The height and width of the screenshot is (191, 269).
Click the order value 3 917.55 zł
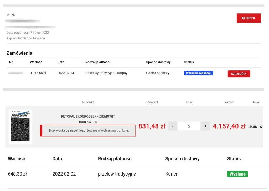(38, 73)
